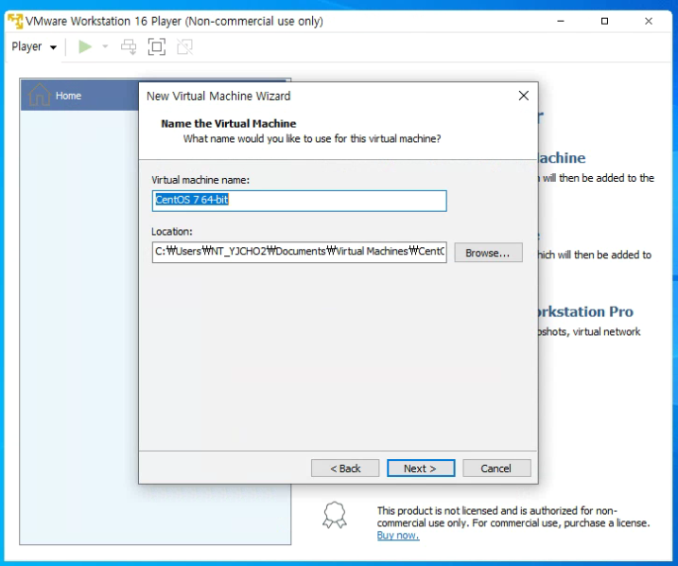Click the 'Virtual machine name:' label
This screenshot has height=566, width=678.
tap(200, 180)
